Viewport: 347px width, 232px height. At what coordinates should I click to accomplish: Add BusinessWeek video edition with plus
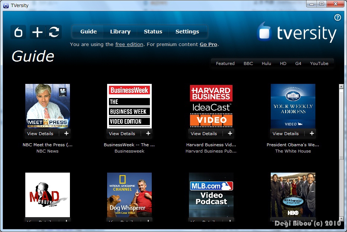tap(148, 134)
